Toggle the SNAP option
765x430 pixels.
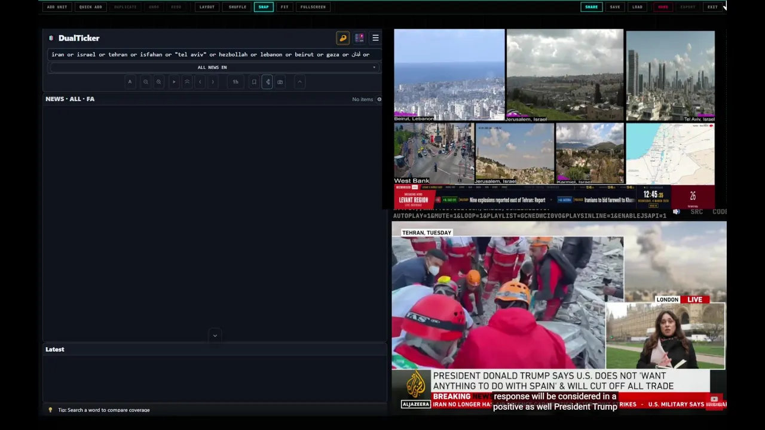264,7
